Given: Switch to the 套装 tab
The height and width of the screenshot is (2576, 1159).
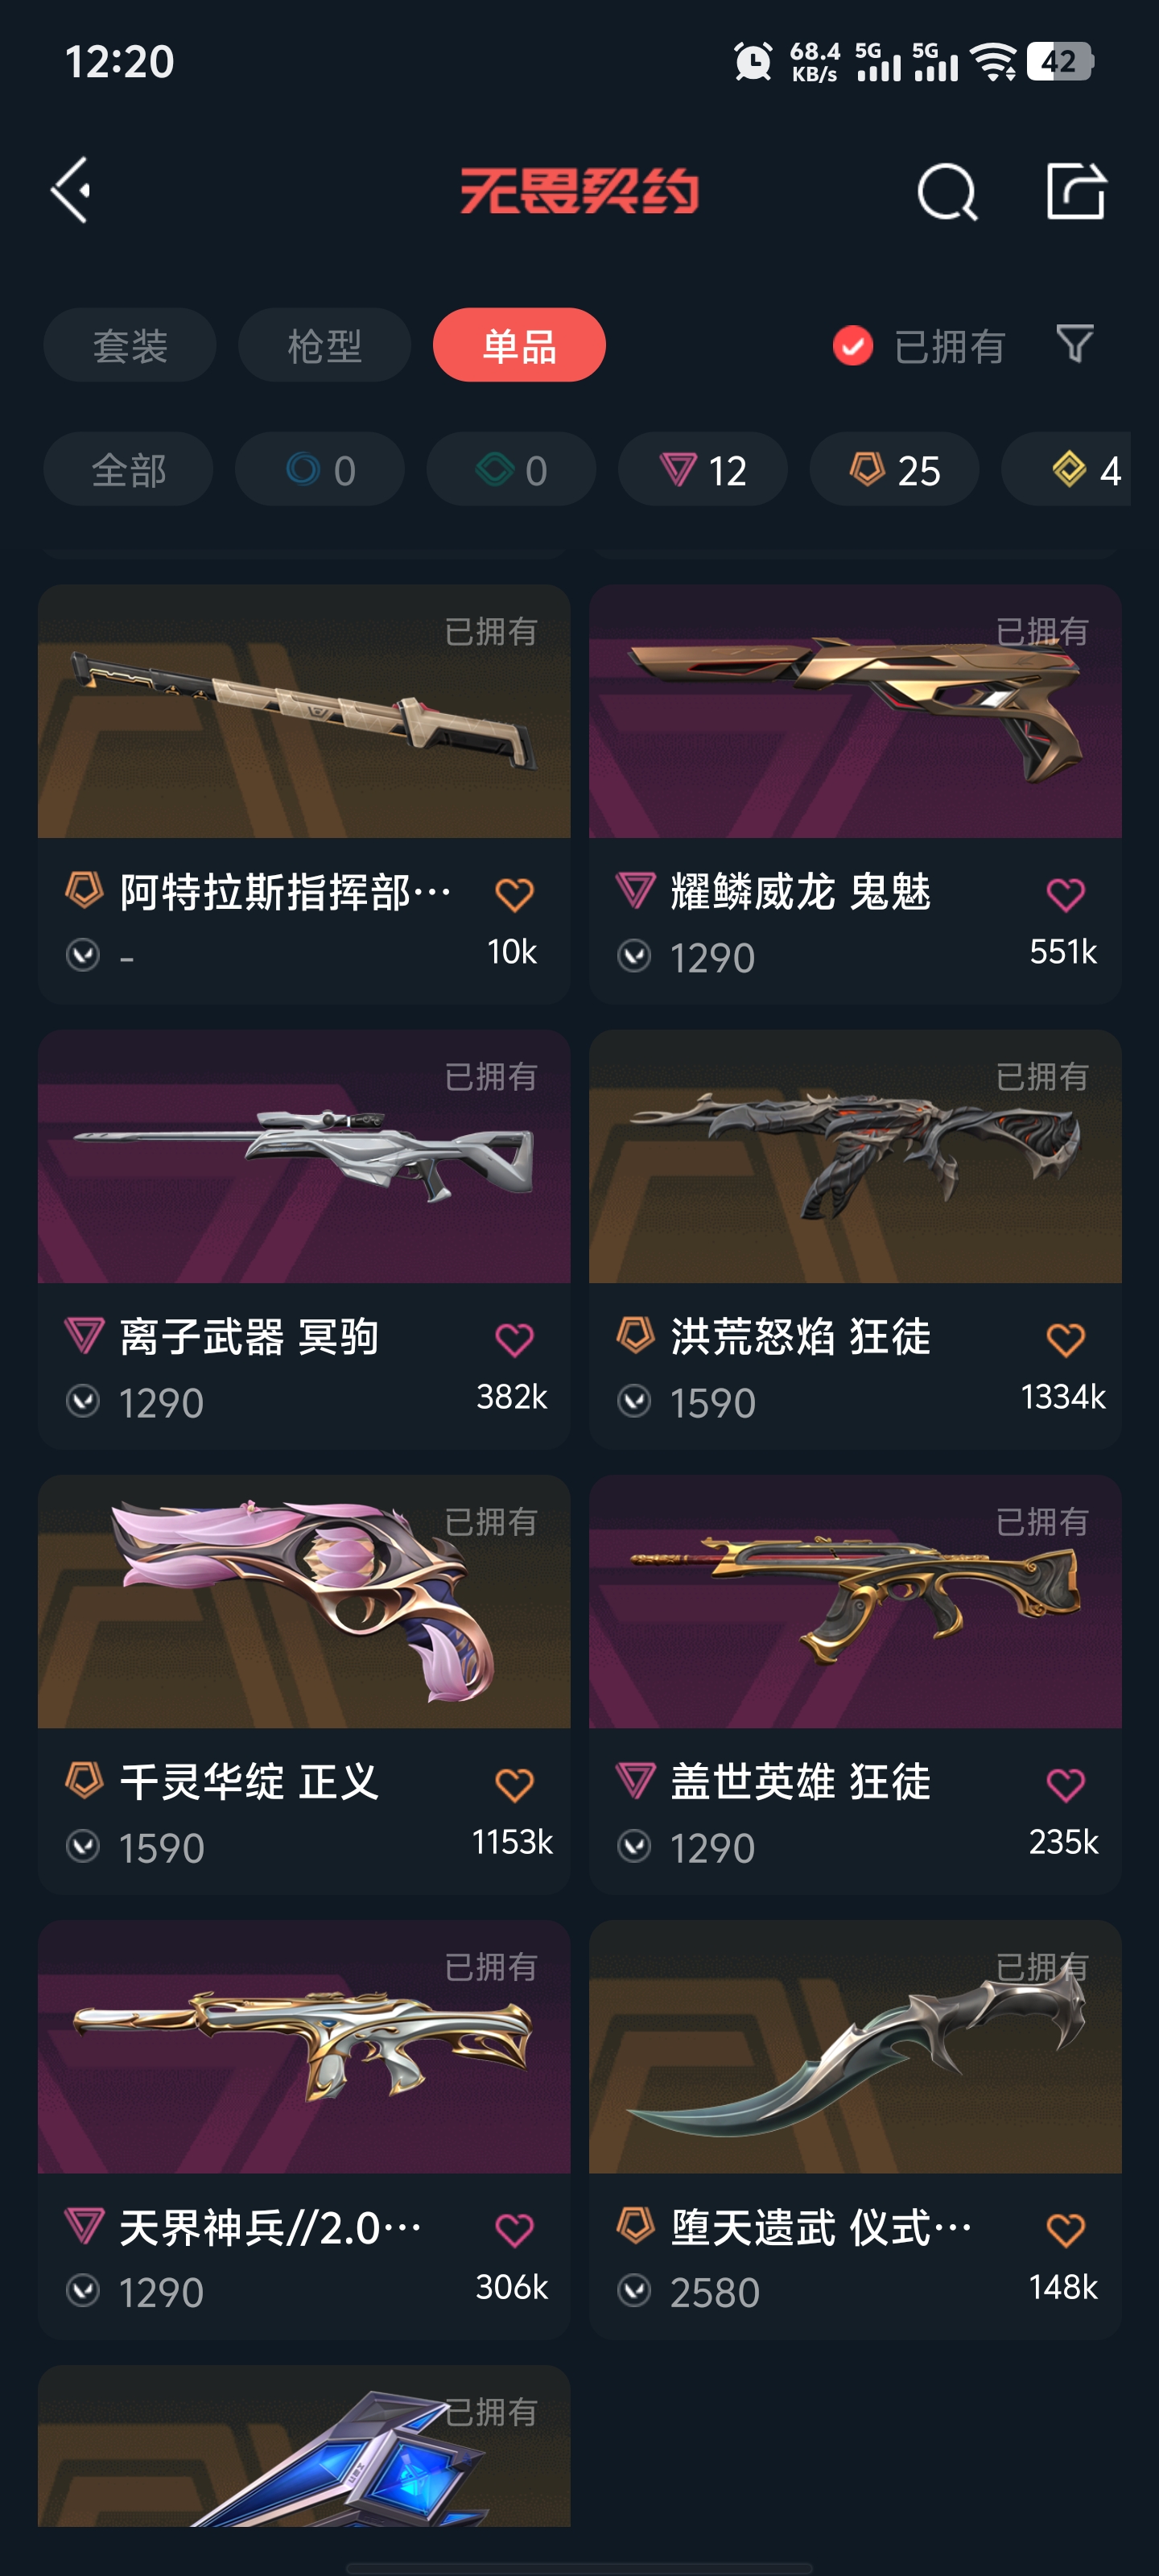Looking at the screenshot, I should pyautogui.click(x=130, y=345).
